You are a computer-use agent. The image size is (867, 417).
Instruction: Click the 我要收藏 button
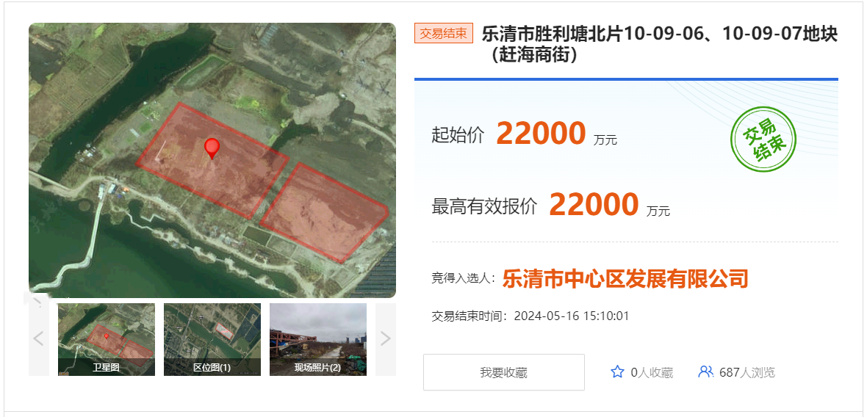(504, 372)
